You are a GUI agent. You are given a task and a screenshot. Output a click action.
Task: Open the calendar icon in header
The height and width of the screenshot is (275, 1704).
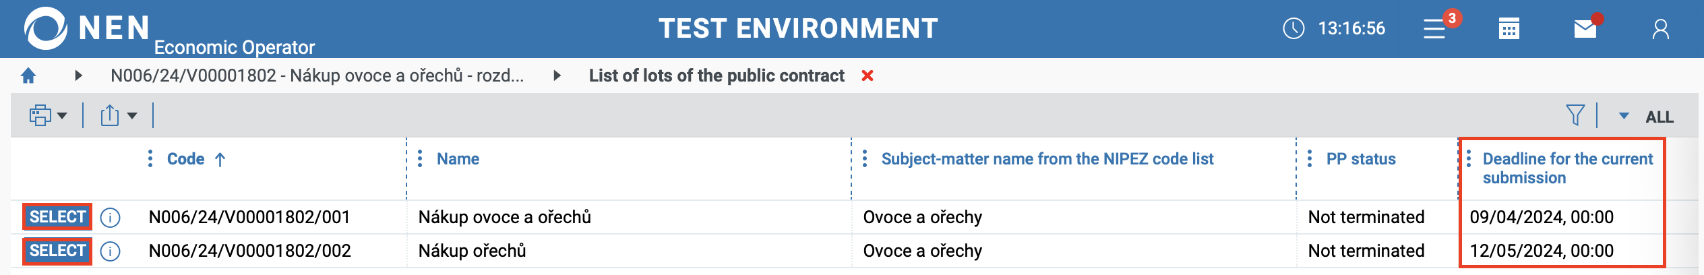[1509, 29]
